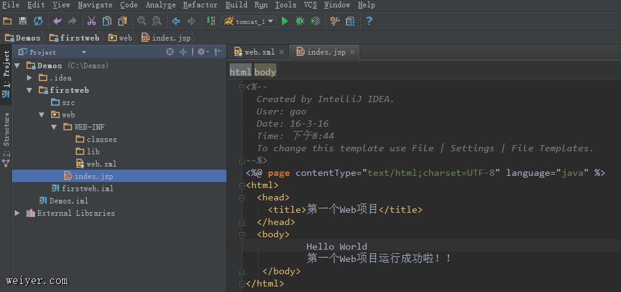Toggle the Structure side tool window
Image resolution: width=621 pixels, height=292 pixels.
[6, 138]
